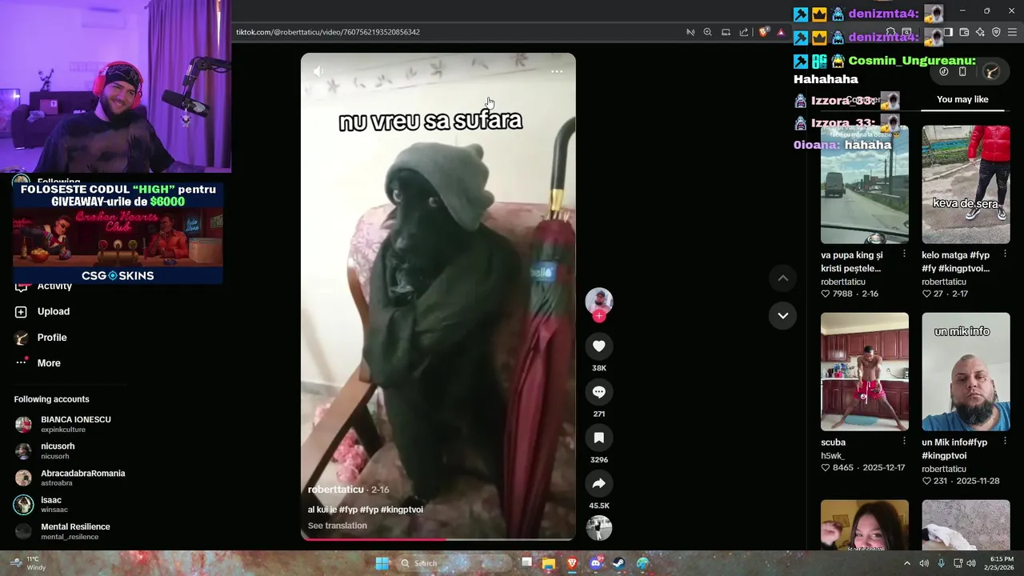The height and width of the screenshot is (576, 1024).
Task: Switch to the You may like tab
Action: coord(962,99)
